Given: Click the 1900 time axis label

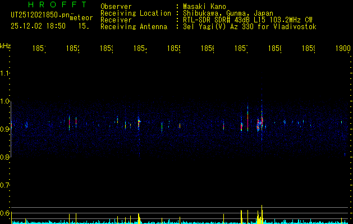Looking at the screenshot, I should point(343,48).
